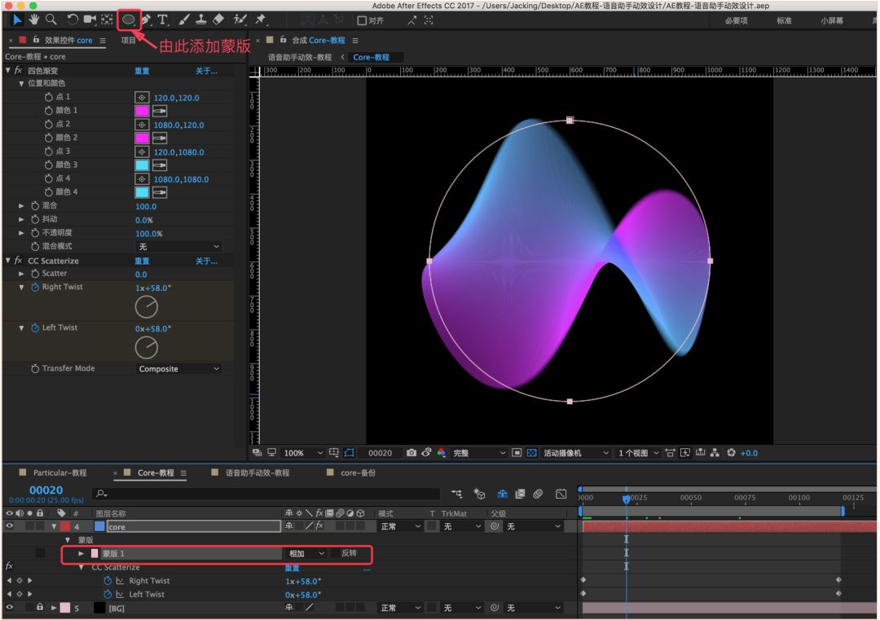This screenshot has height=620, width=880.
Task: Expand the 蒙版 1 mask properties
Action: point(81,553)
